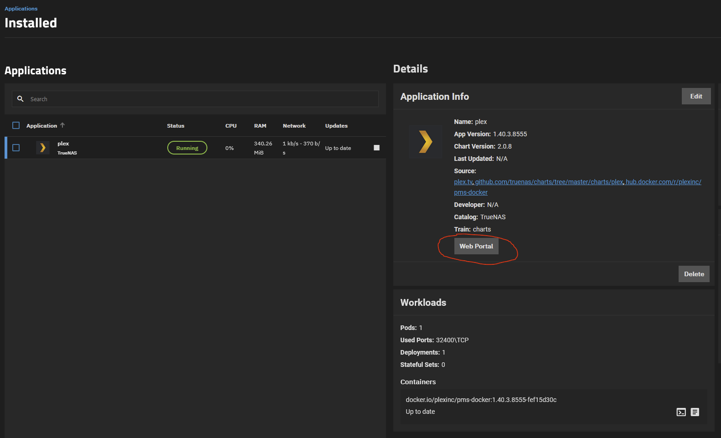Open the Applications breadcrumb link
Screen dimensions: 721x438
[21, 9]
